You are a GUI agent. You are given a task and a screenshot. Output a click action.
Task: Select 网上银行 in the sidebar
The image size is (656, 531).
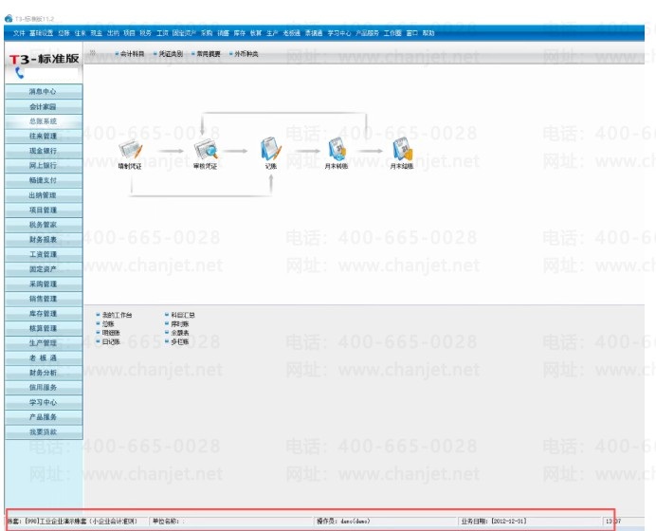pos(44,165)
